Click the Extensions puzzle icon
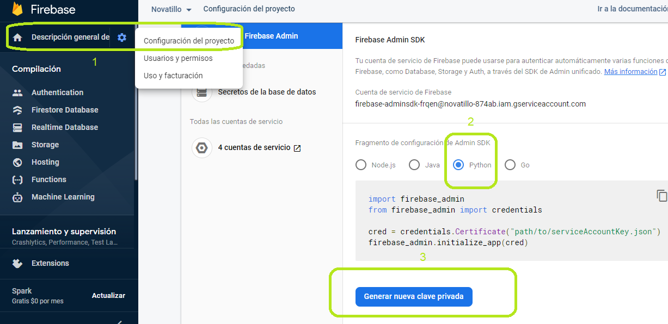Image resolution: width=668 pixels, height=324 pixels. coord(17,263)
